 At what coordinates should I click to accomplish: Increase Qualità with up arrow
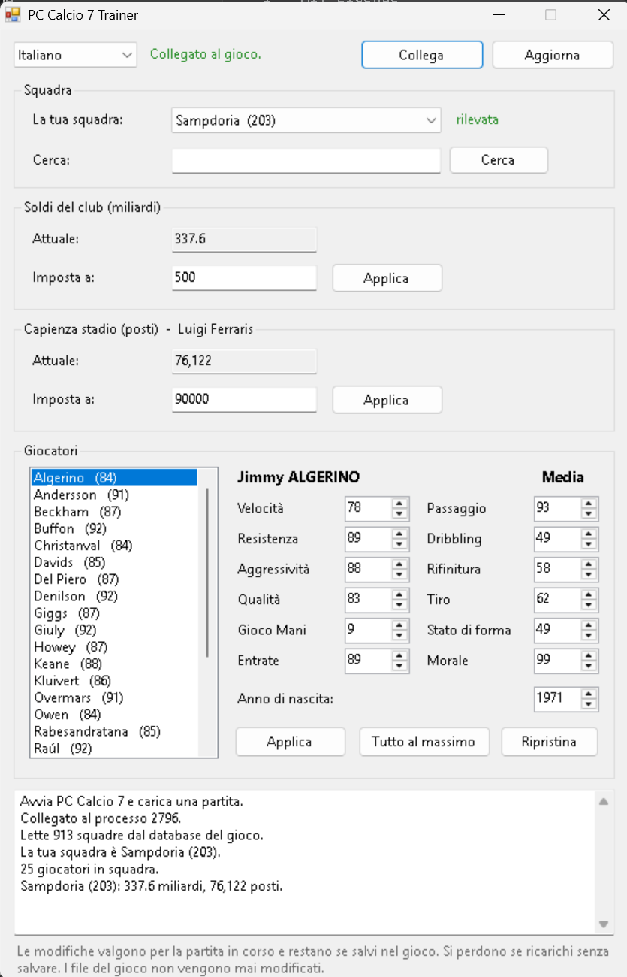click(400, 595)
